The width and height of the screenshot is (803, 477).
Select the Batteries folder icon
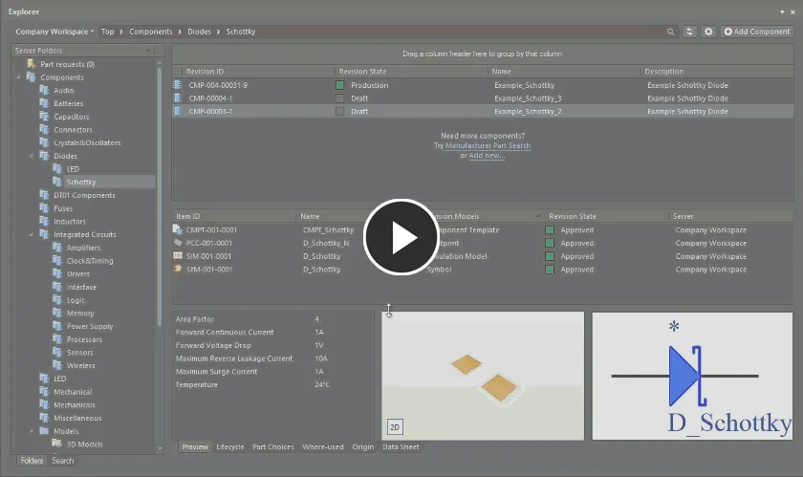pos(44,103)
